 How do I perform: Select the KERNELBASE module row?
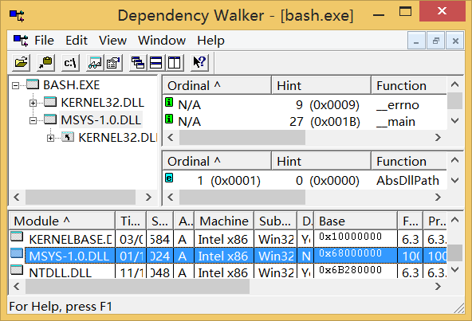point(228,239)
